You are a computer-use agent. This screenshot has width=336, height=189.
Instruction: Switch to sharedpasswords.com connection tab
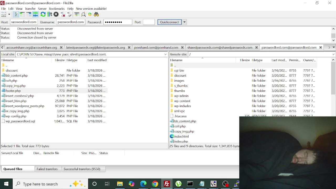220,48
